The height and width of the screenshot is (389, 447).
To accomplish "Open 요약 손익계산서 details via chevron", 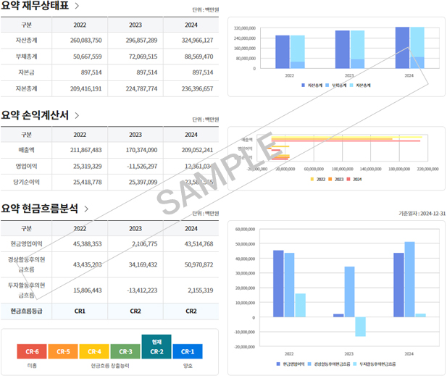I will (77, 115).
